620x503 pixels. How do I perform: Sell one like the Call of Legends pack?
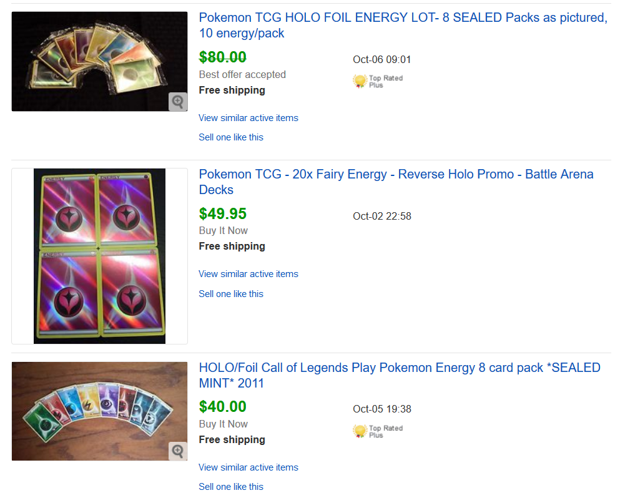point(231,487)
